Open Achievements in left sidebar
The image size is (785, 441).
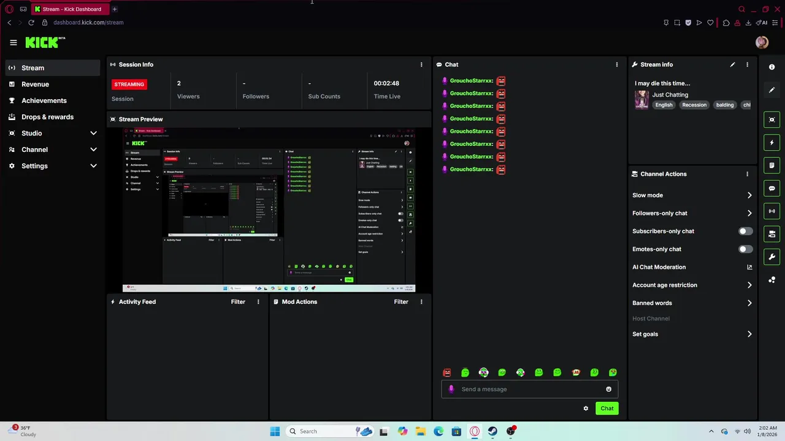(x=52, y=100)
